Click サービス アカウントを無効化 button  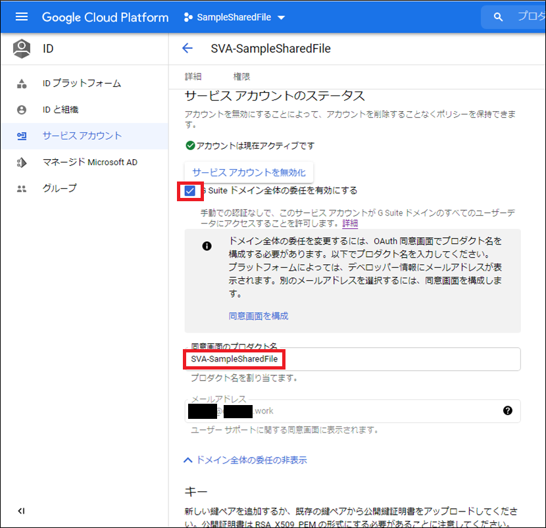click(x=249, y=172)
